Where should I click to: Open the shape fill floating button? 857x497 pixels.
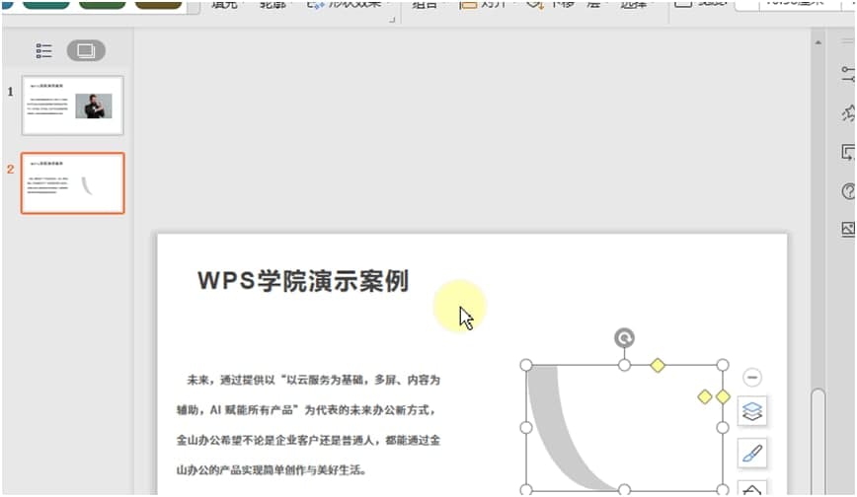click(x=752, y=489)
